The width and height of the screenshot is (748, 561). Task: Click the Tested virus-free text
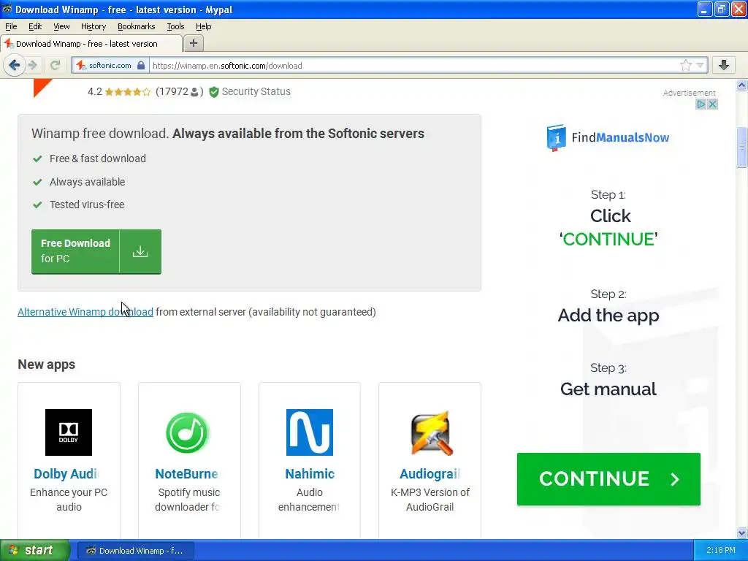(87, 205)
